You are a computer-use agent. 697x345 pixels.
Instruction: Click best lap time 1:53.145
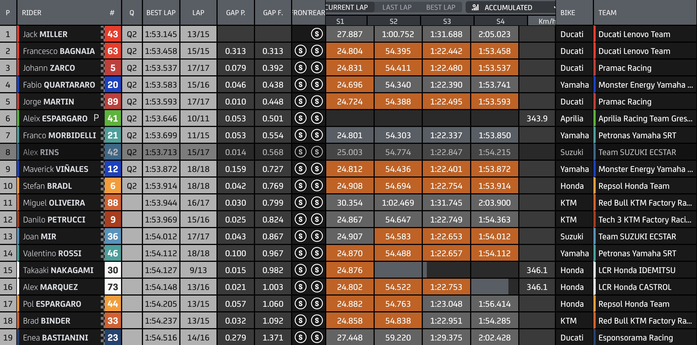pyautogui.click(x=161, y=34)
